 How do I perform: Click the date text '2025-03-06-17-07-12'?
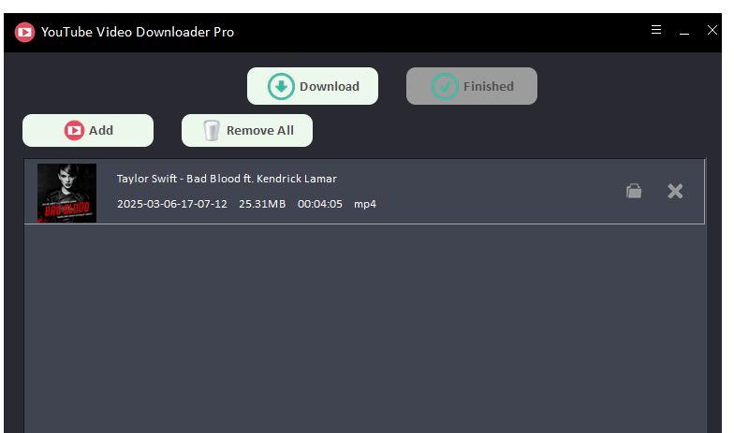tap(172, 204)
